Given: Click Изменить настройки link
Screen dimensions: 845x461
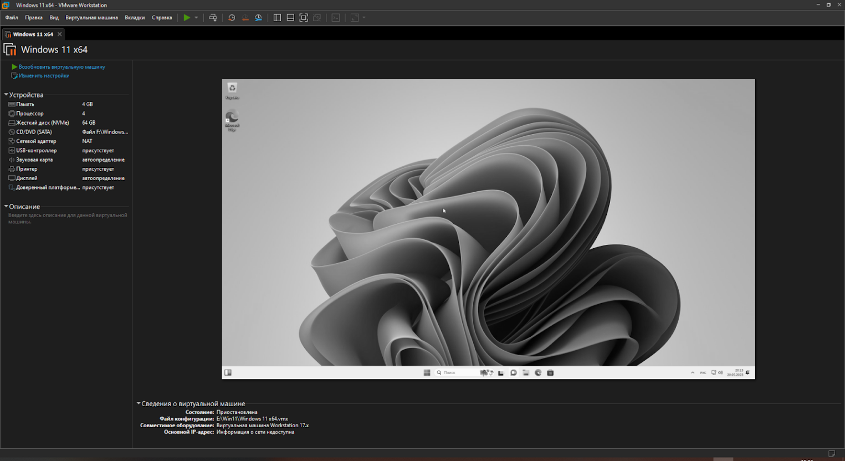Looking at the screenshot, I should click(44, 76).
